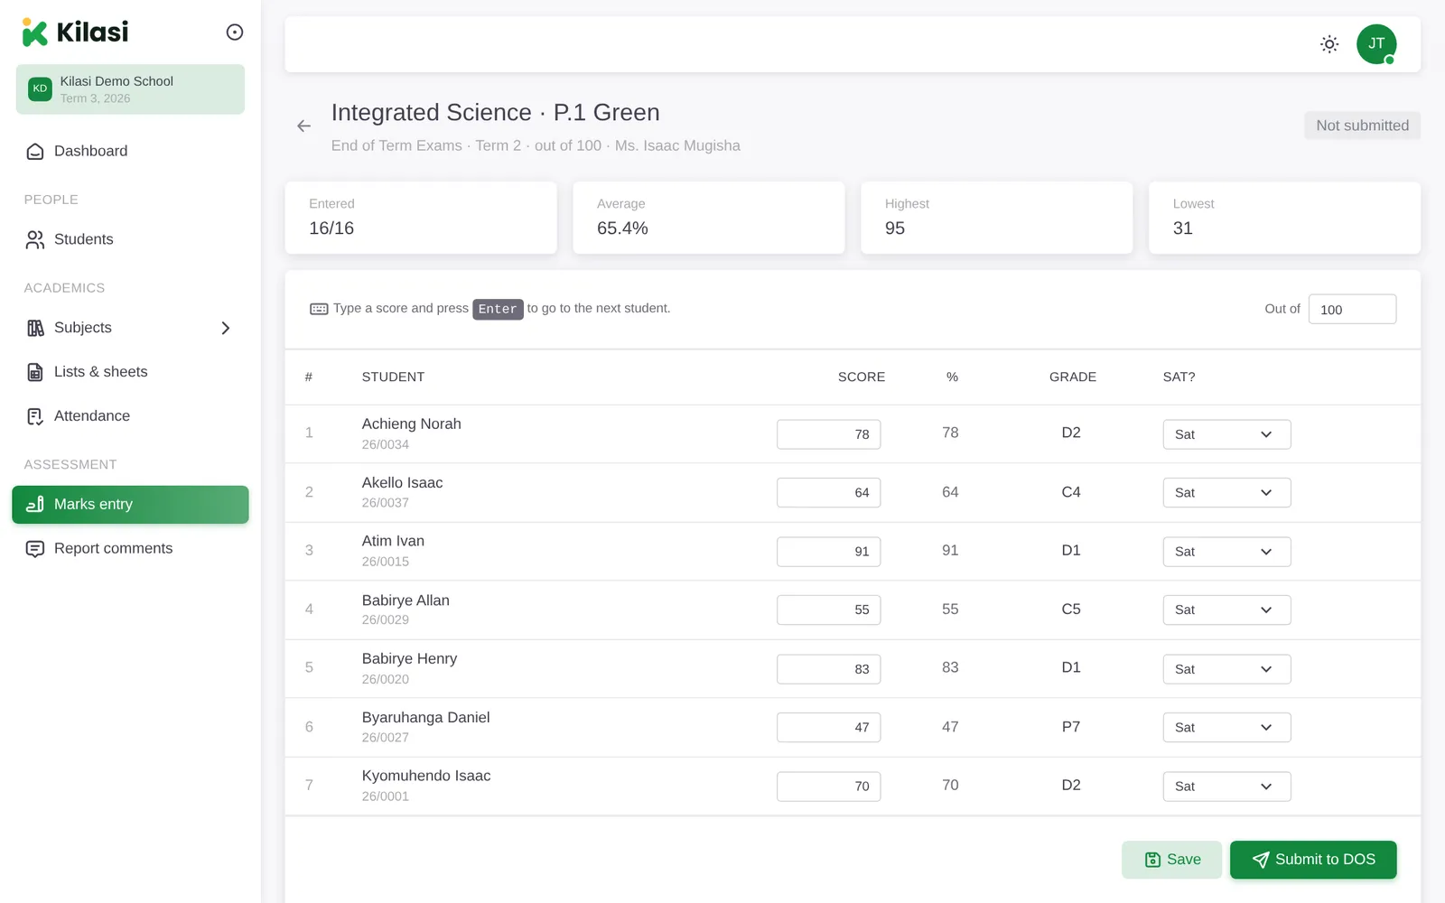Screen dimensions: 1445x903
Task: Click Submit to DOS button
Action: point(1313,860)
